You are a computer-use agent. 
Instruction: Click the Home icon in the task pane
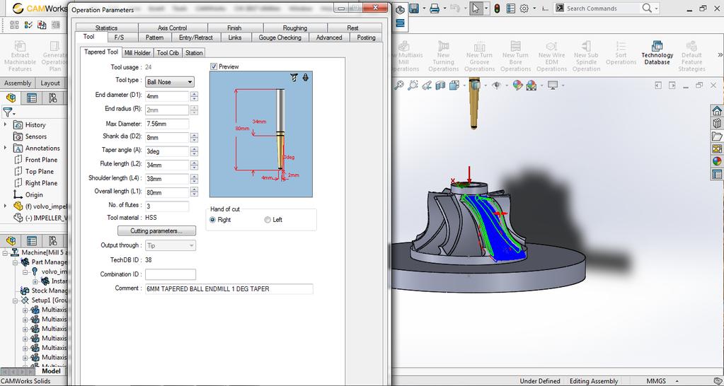(x=717, y=111)
